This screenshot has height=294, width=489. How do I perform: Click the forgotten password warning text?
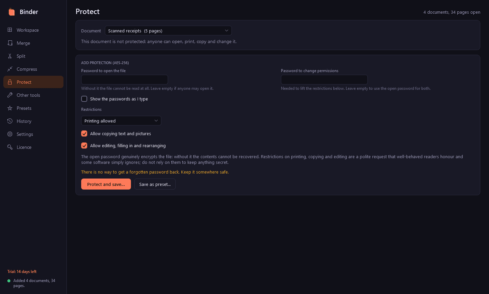click(x=155, y=172)
